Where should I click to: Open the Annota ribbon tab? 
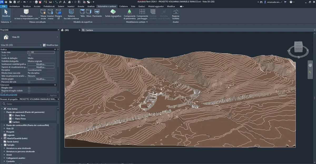tap(81, 6)
